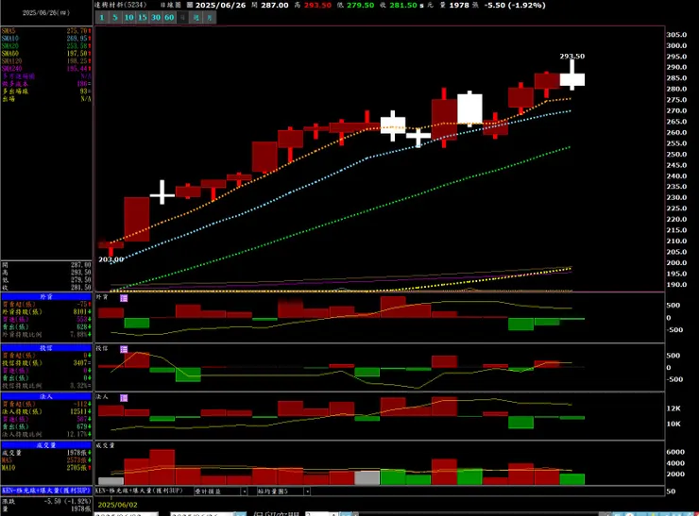Screen dimensions: 699x516
Task: Click the SMA20 legend row
Action: click(x=46, y=46)
